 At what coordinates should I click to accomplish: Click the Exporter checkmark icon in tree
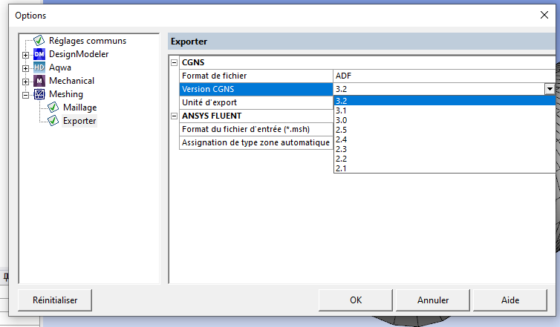53,121
